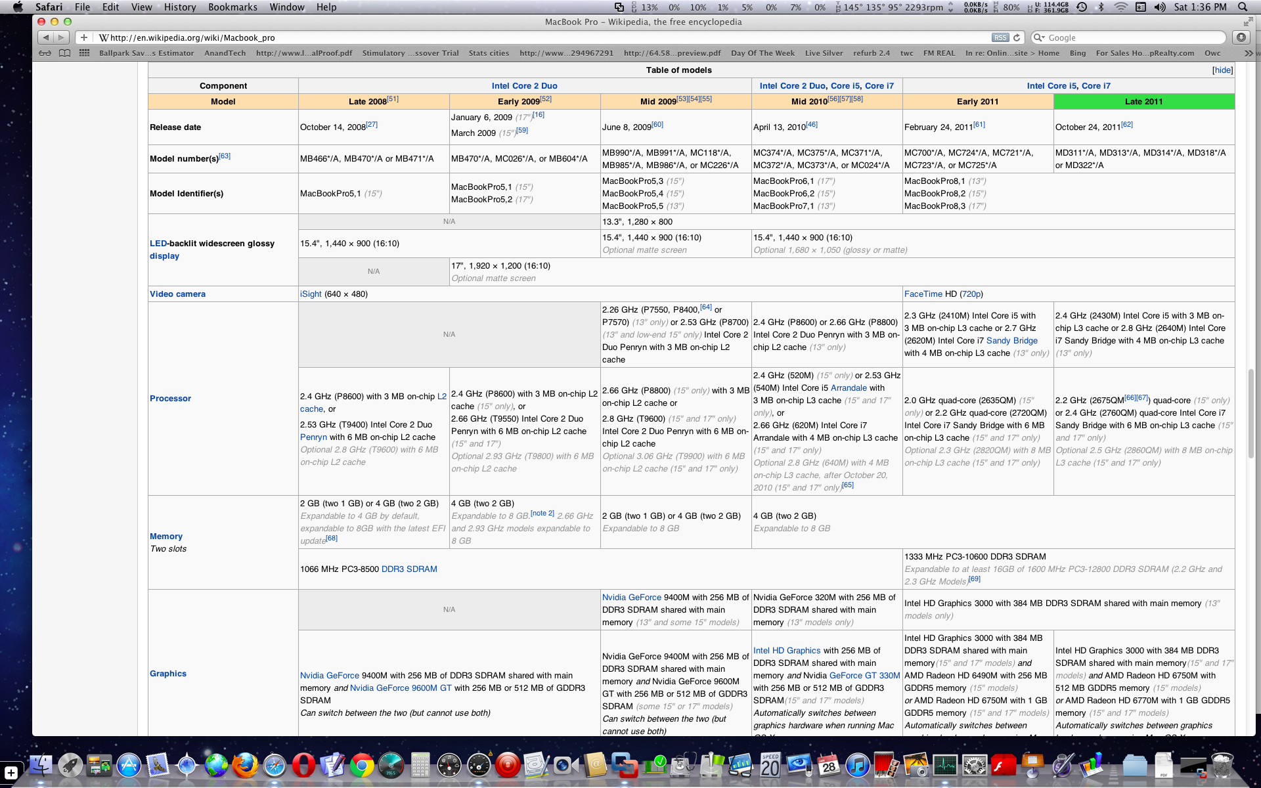Click the Sandy Bridge link
Image resolution: width=1261 pixels, height=788 pixels.
click(1011, 341)
